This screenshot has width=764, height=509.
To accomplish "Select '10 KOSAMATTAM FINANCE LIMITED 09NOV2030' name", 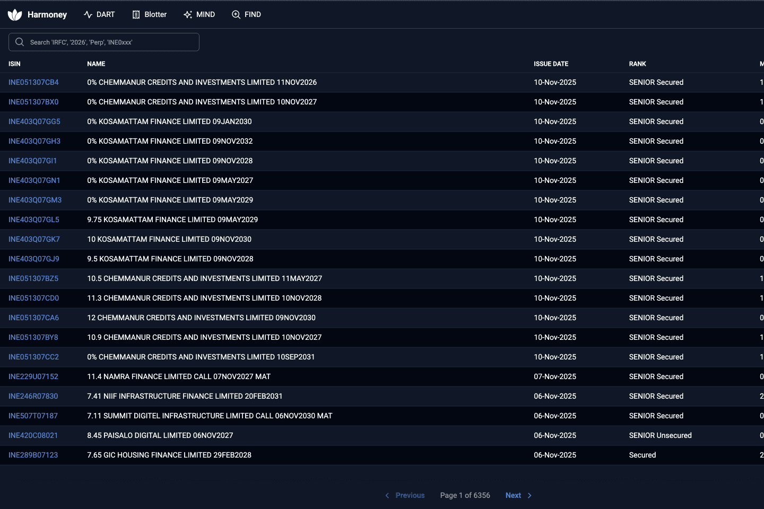I will 169,239.
